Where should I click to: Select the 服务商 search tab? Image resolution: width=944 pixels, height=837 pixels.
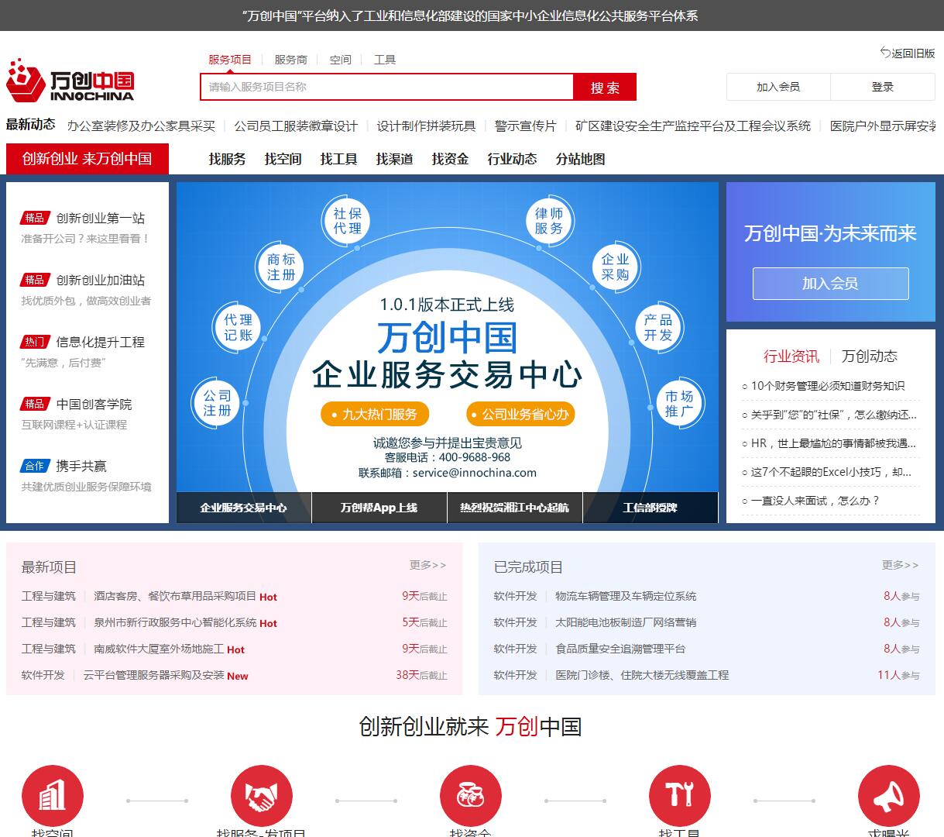290,60
